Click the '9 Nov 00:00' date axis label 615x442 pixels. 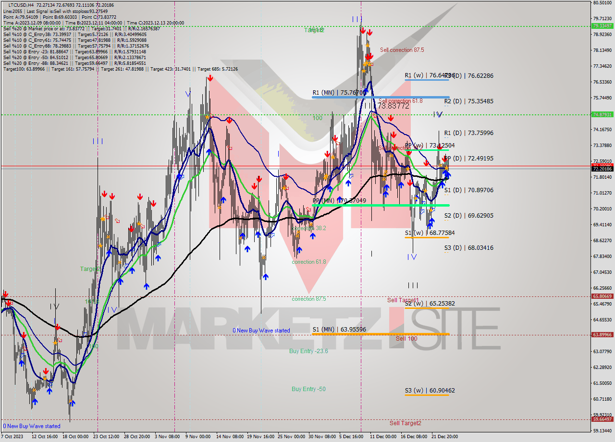(x=197, y=437)
